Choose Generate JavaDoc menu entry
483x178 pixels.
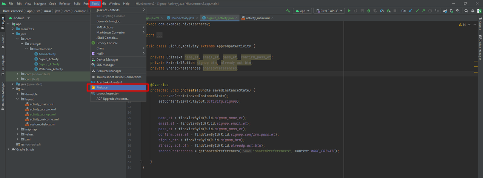(x=118, y=21)
